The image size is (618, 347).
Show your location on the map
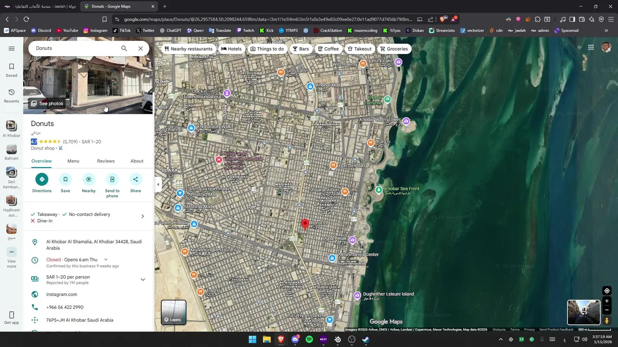click(607, 291)
